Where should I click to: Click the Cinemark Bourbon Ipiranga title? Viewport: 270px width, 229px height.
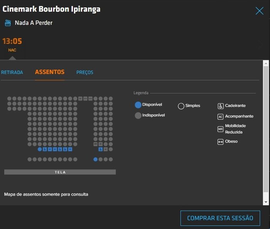(51, 9)
